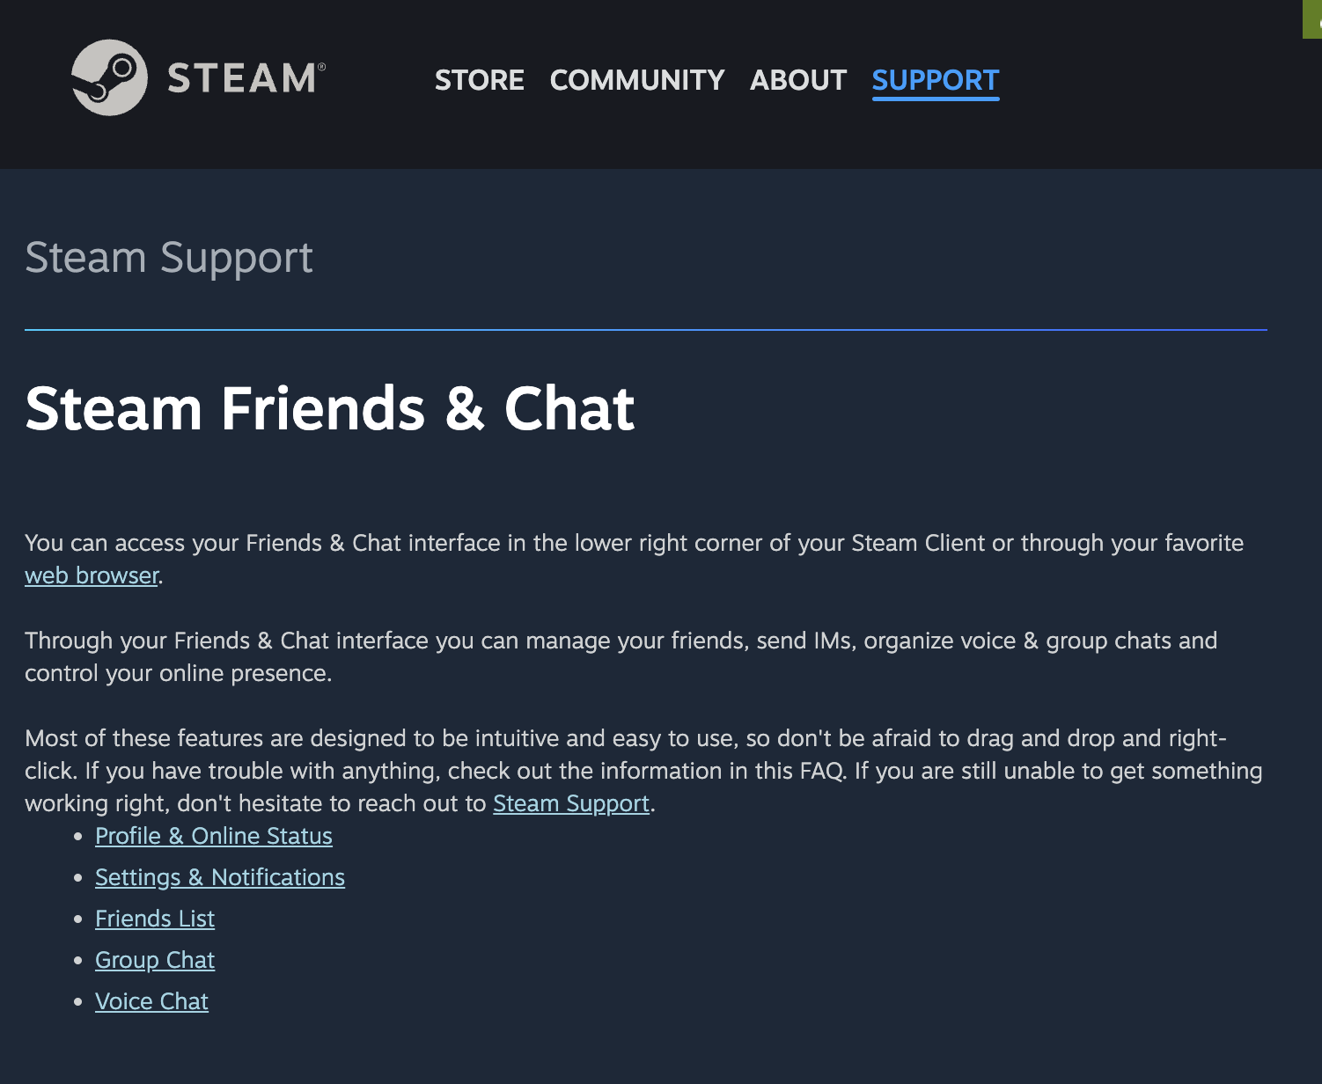Screen dimensions: 1322x1084
Task: Open the STORE menu
Action: pyautogui.click(x=479, y=80)
